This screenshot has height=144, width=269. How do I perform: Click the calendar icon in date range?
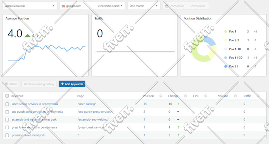coord(167,6)
